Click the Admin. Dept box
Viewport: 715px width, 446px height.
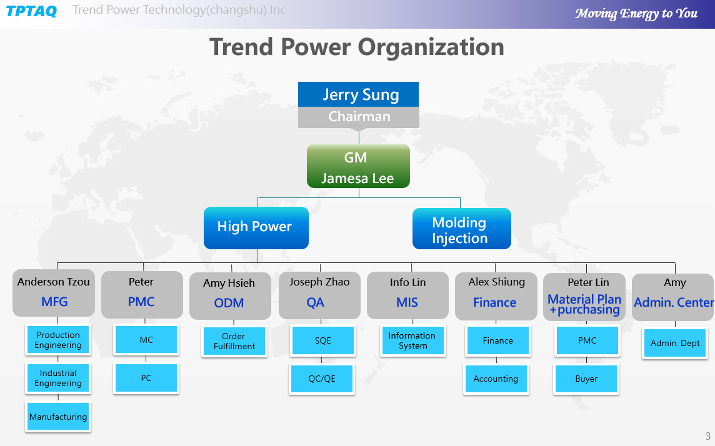[675, 343]
